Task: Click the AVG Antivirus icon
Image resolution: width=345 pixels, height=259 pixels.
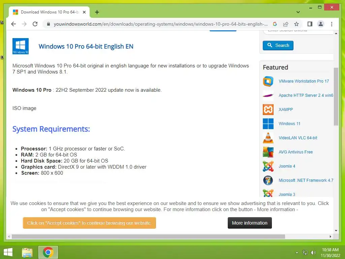Action: point(268,152)
